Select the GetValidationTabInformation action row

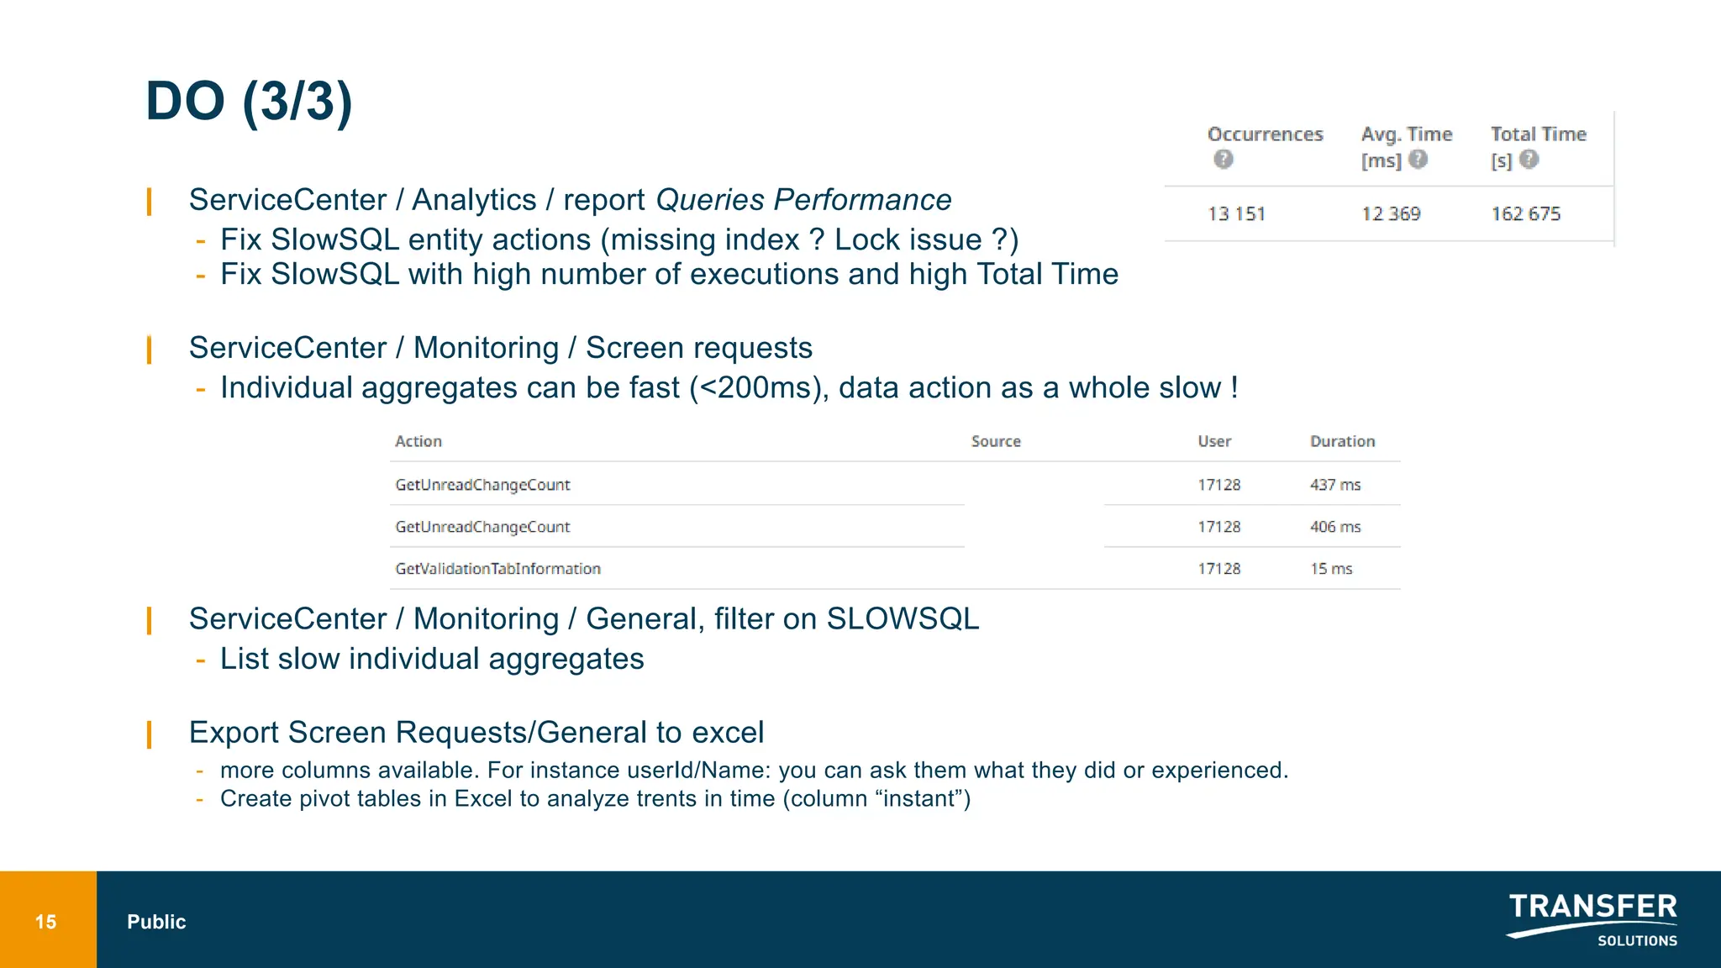point(895,568)
